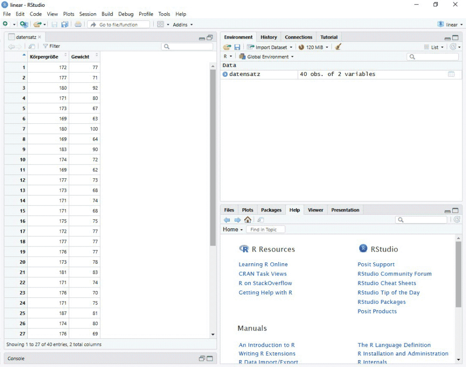Open the Learning R Online link

tap(263, 264)
